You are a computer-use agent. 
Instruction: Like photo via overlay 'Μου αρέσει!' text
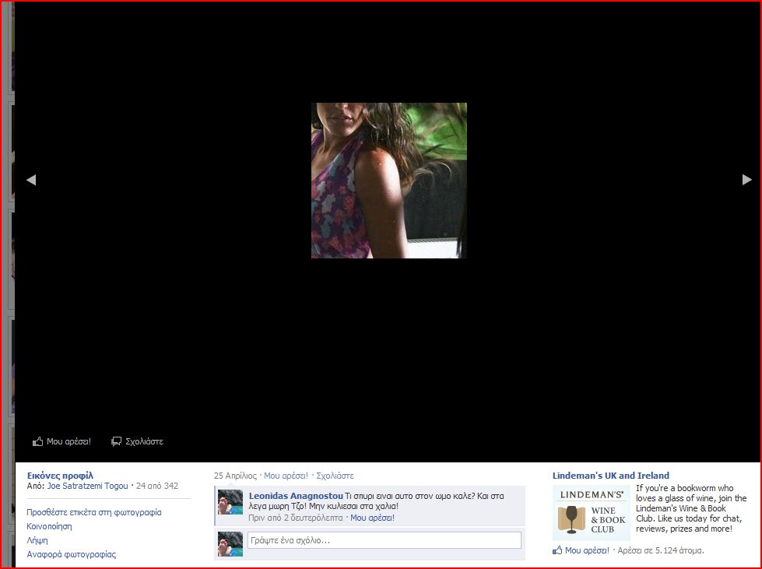[x=68, y=441]
